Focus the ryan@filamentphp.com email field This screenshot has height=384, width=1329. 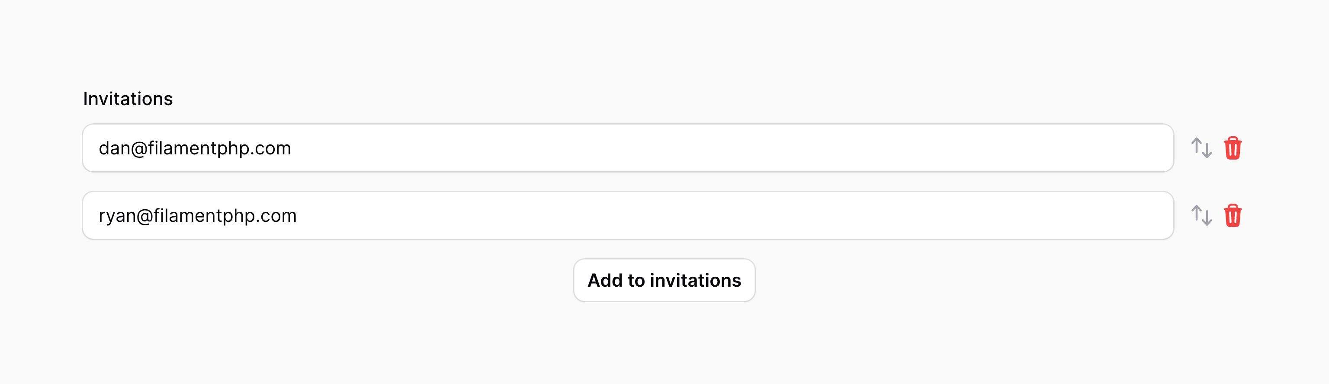[x=628, y=215]
